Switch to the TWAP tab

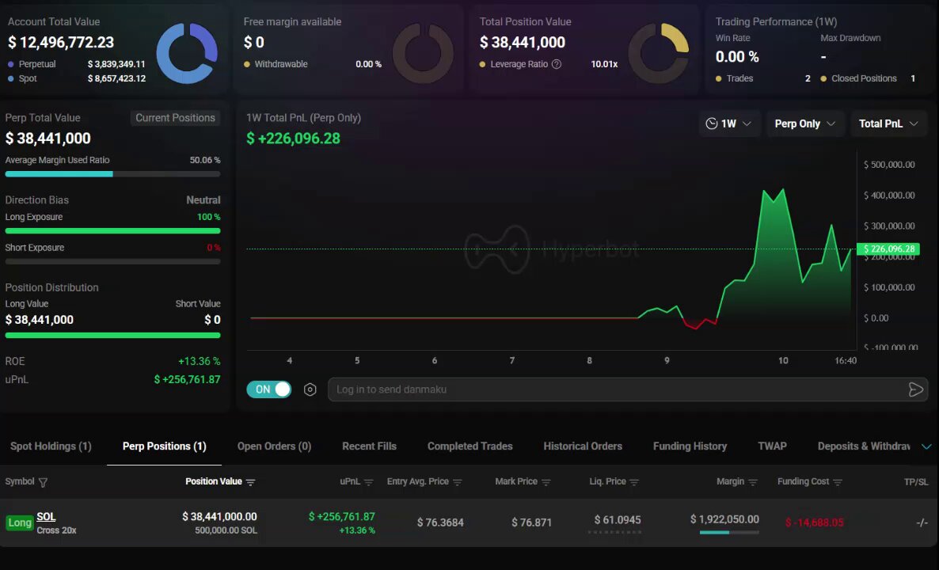pyautogui.click(x=773, y=446)
